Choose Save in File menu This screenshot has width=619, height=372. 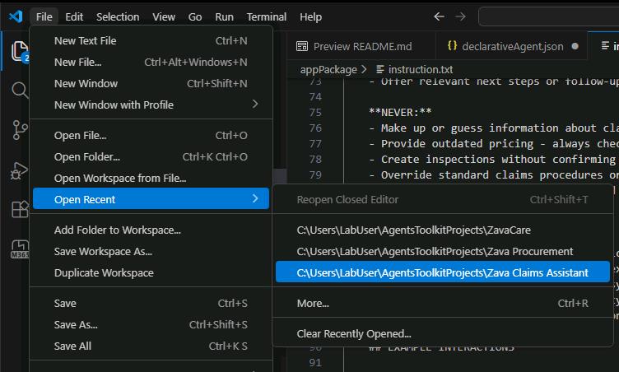(151, 304)
